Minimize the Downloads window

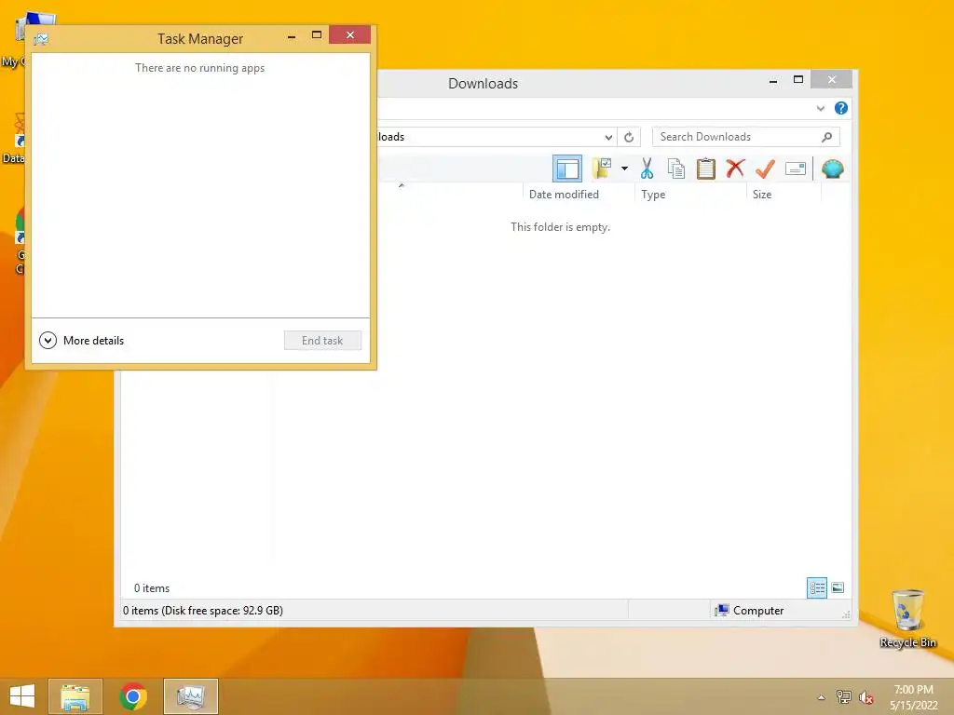coord(773,81)
